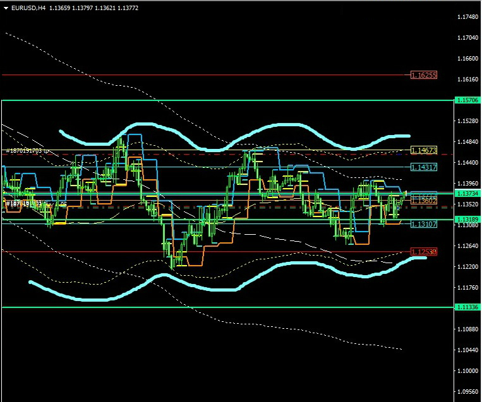482x402 pixels.
Task: Click the 1.10440 value on price scale
Action: point(467,350)
